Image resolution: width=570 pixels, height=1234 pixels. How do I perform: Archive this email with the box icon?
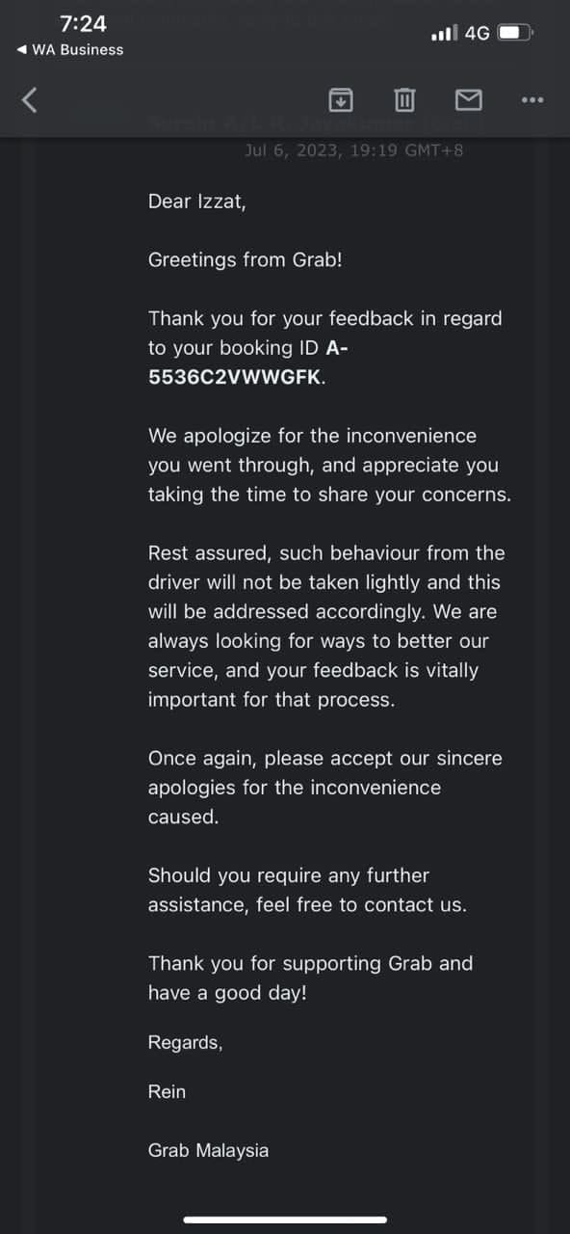tap(340, 98)
